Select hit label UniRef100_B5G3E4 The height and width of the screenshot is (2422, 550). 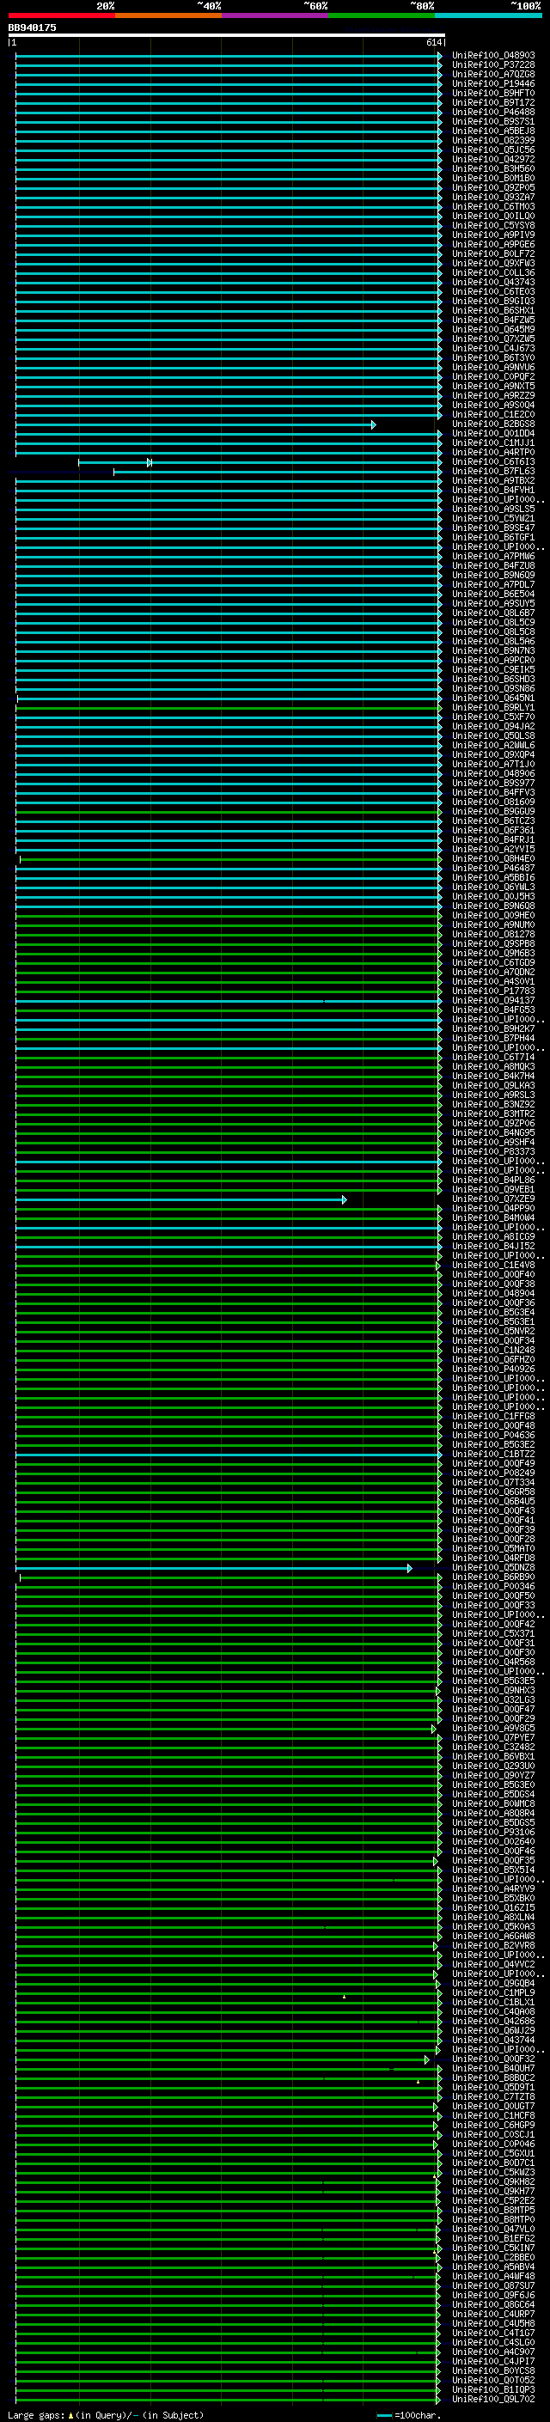pyautogui.click(x=493, y=1313)
